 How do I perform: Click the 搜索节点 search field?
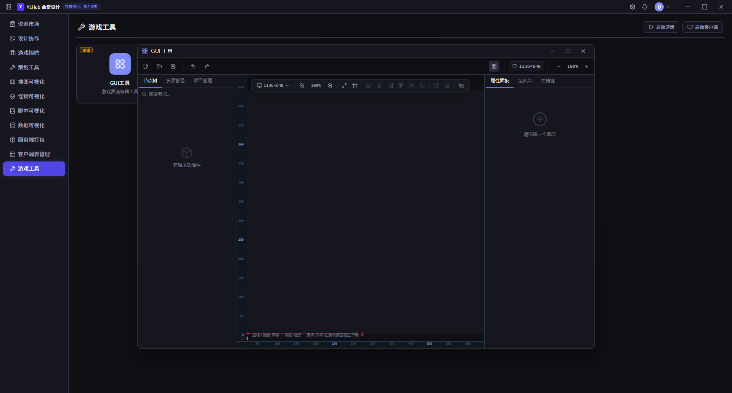click(188, 94)
